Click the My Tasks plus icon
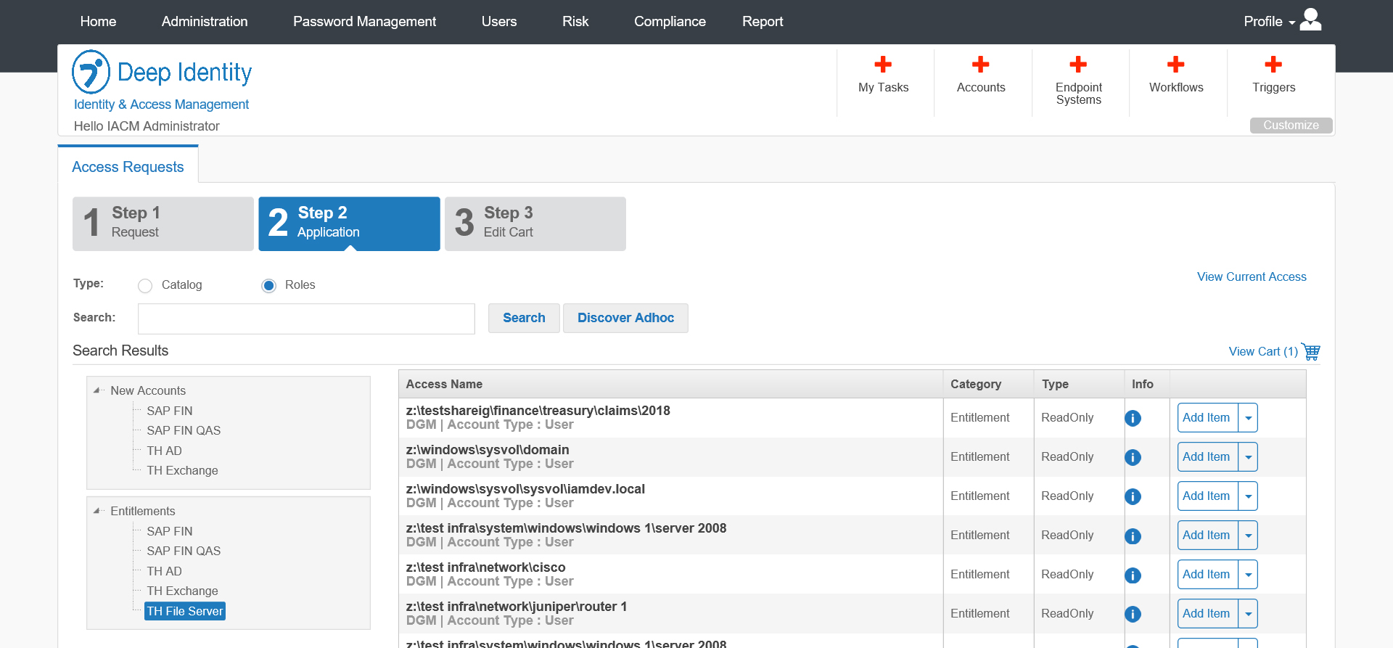Image resolution: width=1393 pixels, height=648 pixels. pyautogui.click(x=883, y=65)
